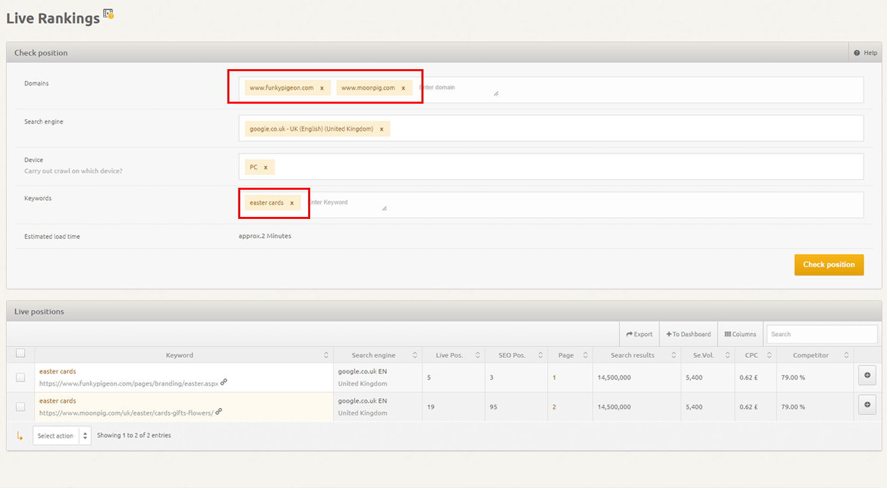
Task: Click the plus button in funkypigeon row
Action: 867,375
